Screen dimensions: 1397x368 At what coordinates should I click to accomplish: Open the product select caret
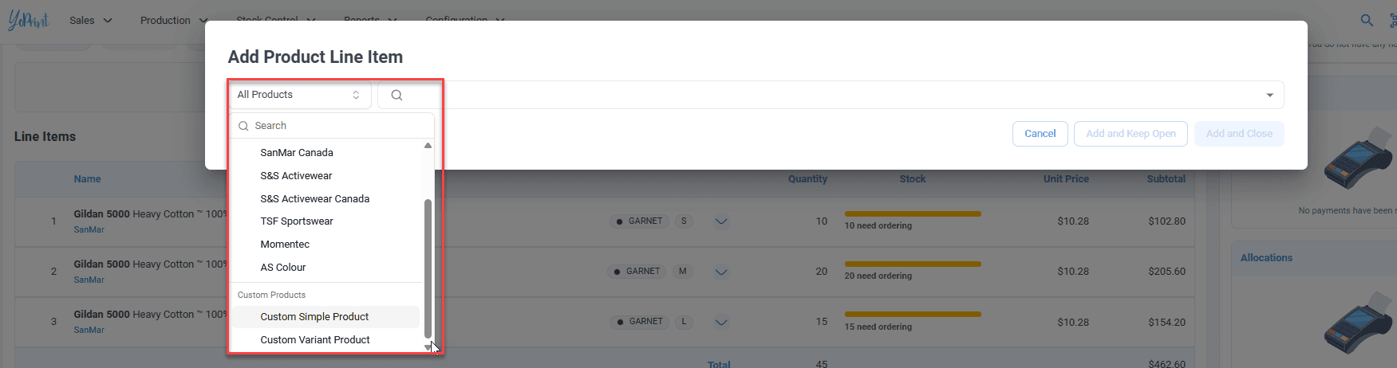pyautogui.click(x=1269, y=96)
